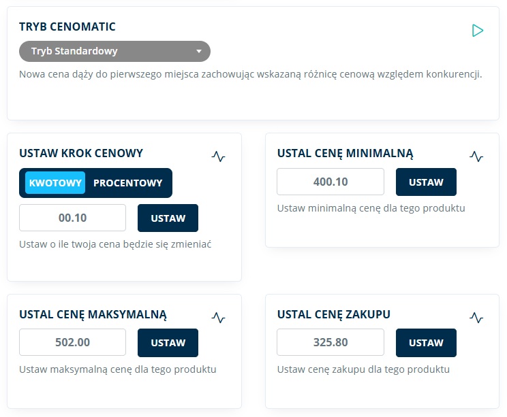Click the Ustal Cenę Zakupu heading
The width and height of the screenshot is (507, 417).
334,314
